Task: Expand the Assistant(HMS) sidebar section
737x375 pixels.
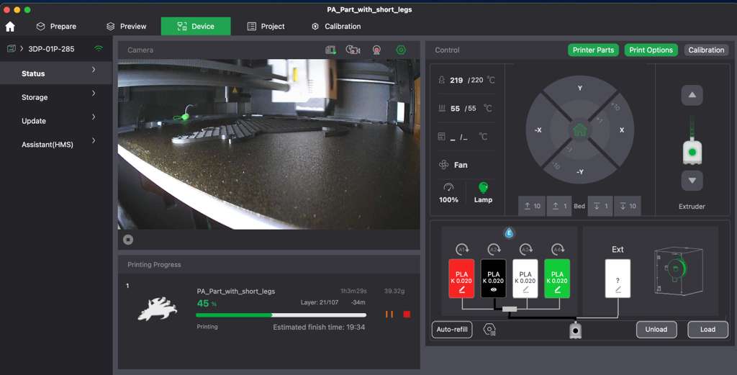Action: tap(94, 141)
